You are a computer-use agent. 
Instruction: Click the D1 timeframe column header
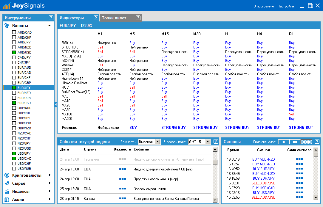pos(291,34)
